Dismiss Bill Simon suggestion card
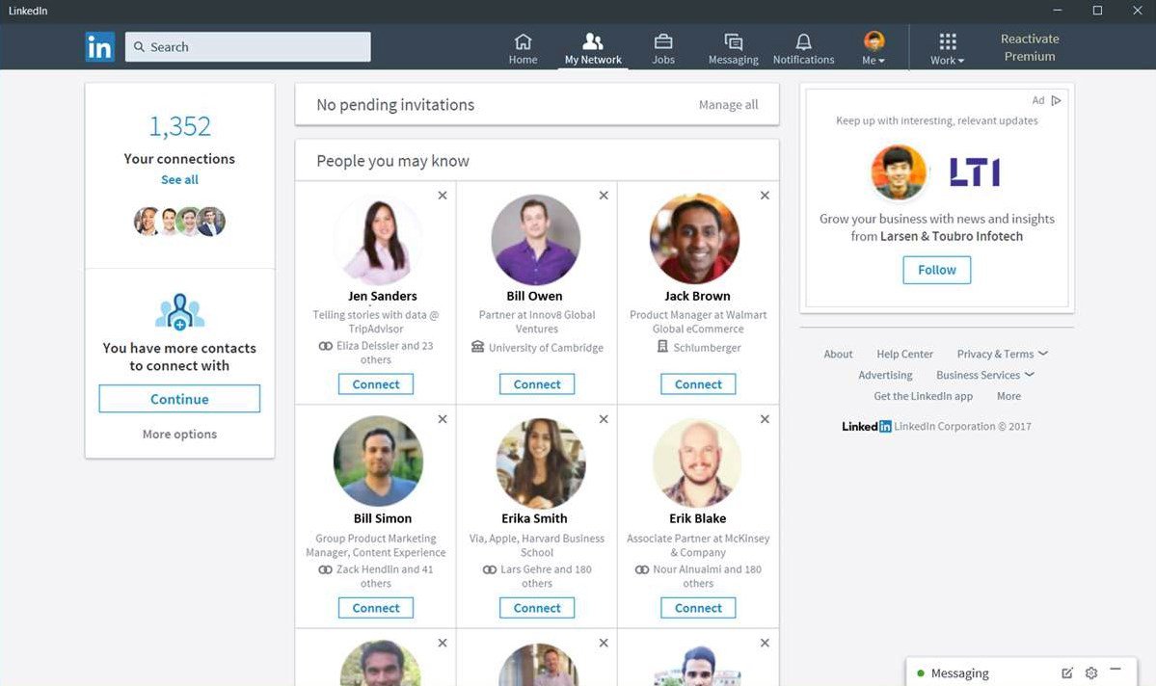 click(443, 419)
